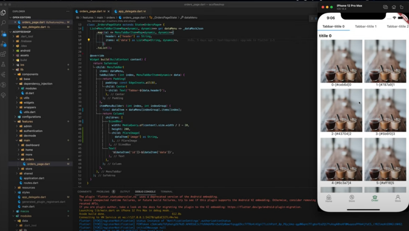Screen dimensions: 409x231
Task: Tap the Order tab in the app's bottom bar
Action: (x=374, y=198)
